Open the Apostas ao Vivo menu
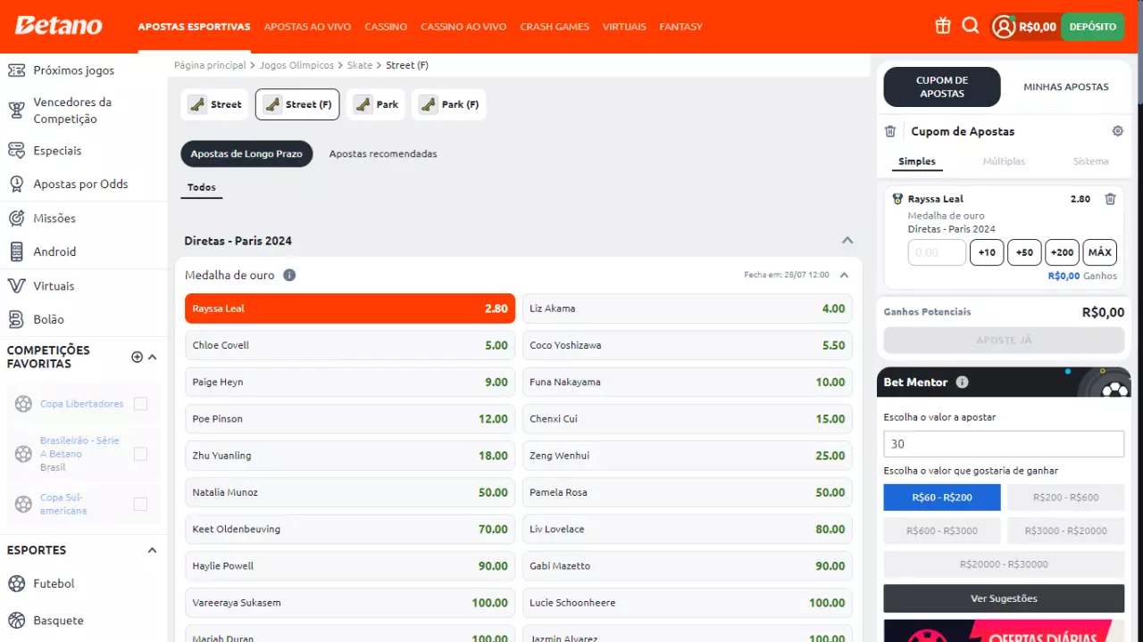The image size is (1143, 642). click(x=307, y=27)
